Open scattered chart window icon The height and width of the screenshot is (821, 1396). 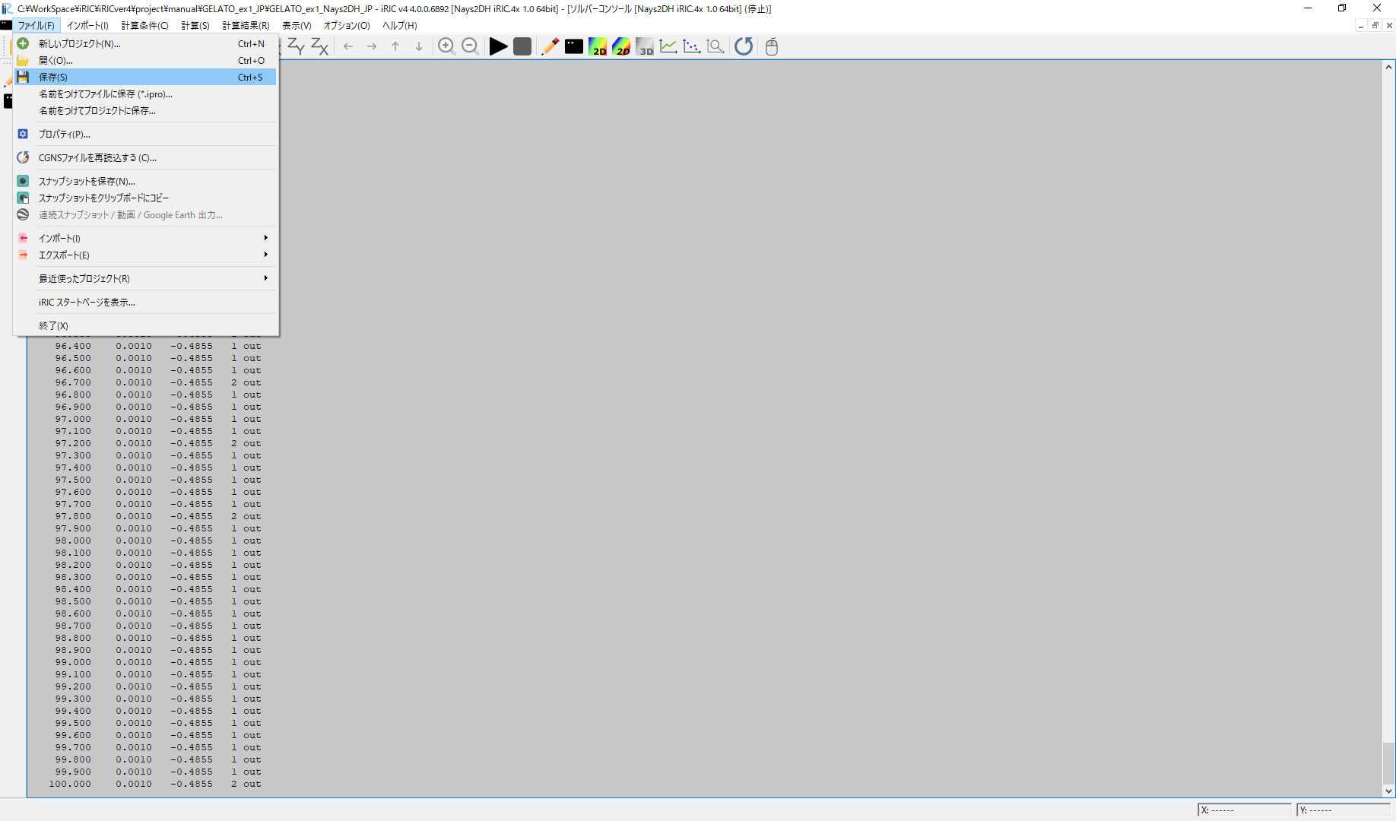(692, 46)
